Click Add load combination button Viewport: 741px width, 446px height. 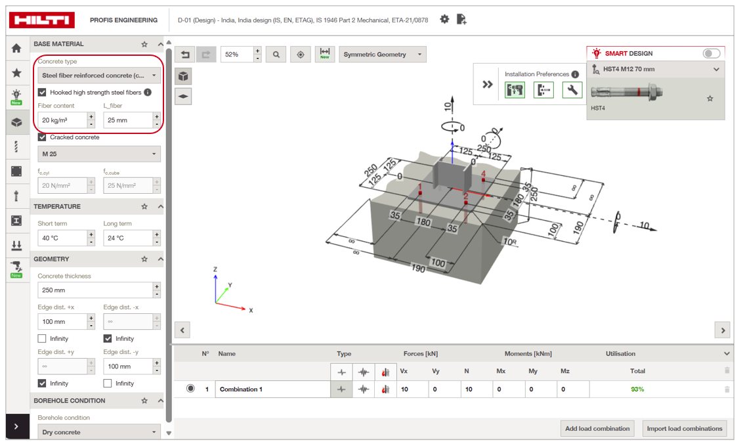pyautogui.click(x=597, y=428)
